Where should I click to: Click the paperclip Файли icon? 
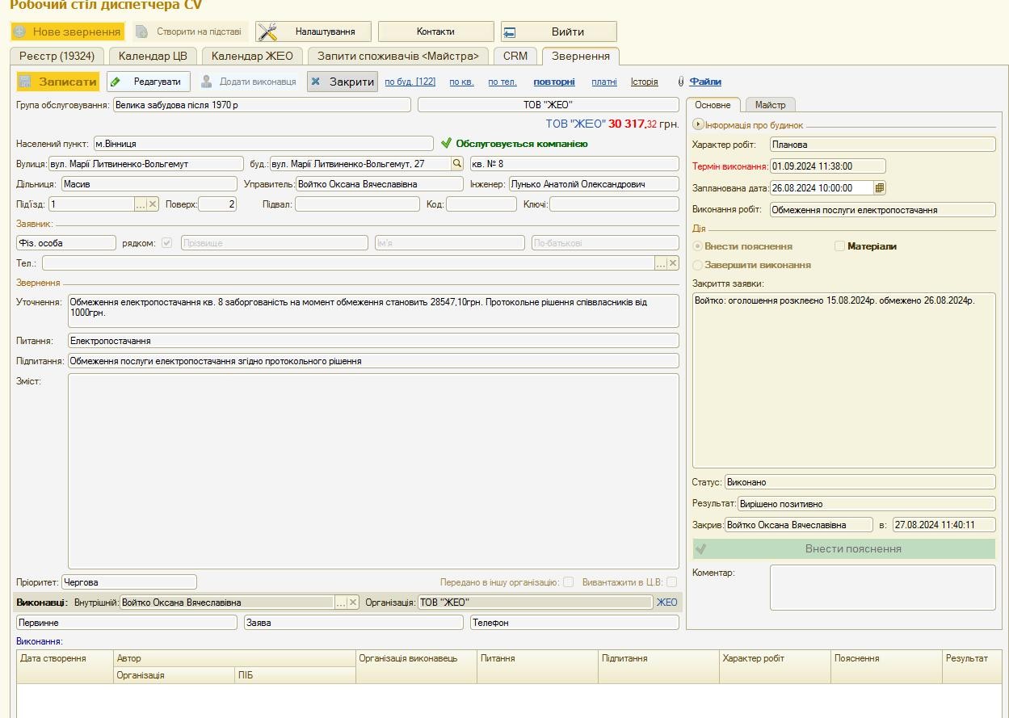pos(681,82)
